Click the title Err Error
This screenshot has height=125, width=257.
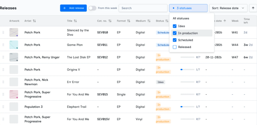[73, 82]
